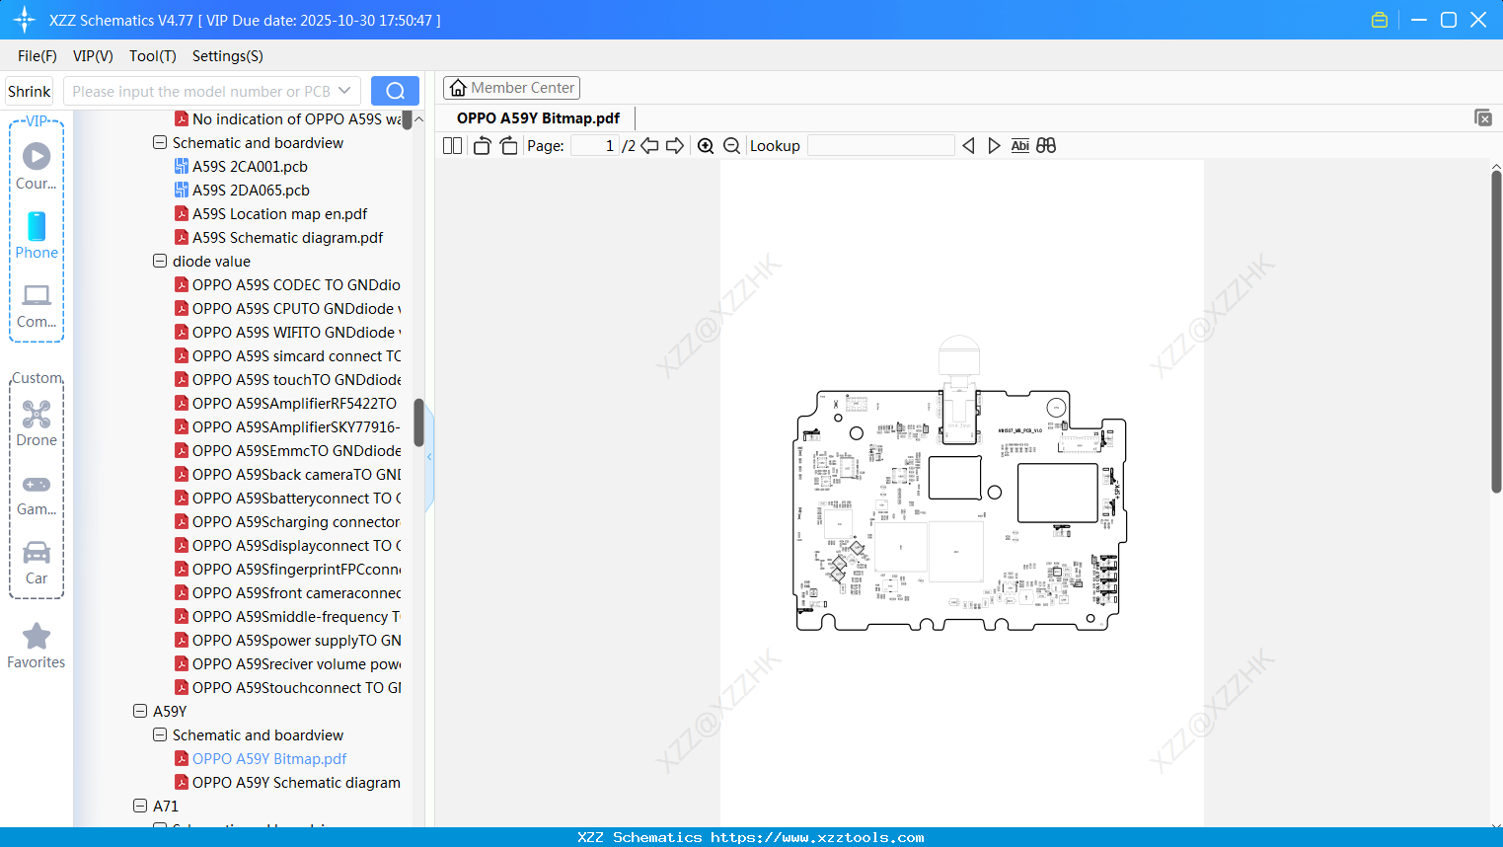This screenshot has height=847, width=1503.
Task: Open the Tool(T) menu
Action: 153,56
